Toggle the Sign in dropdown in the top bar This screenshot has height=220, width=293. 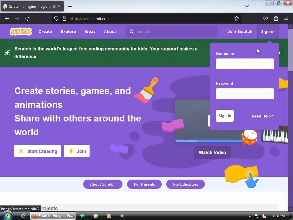(268, 32)
